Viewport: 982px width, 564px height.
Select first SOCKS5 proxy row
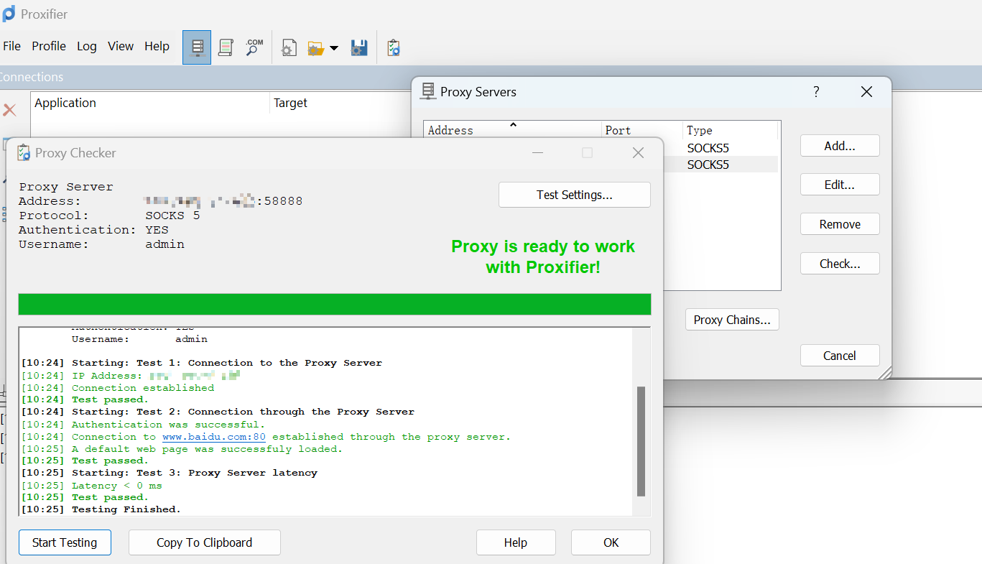tap(721, 148)
